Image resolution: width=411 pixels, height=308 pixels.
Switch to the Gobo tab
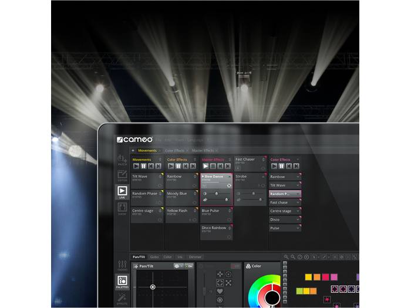point(154,257)
